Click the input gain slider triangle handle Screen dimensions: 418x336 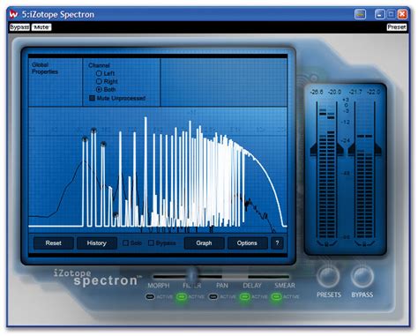tap(314, 148)
